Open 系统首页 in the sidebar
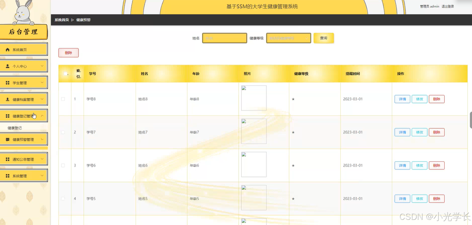 point(24,49)
